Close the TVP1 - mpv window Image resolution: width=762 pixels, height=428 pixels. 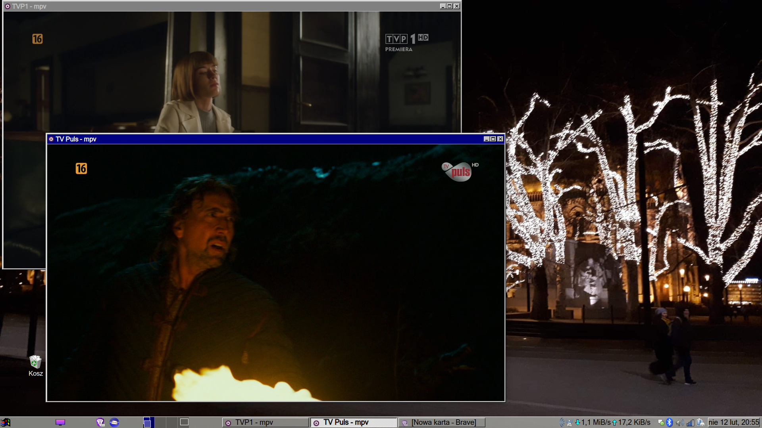pos(457,6)
